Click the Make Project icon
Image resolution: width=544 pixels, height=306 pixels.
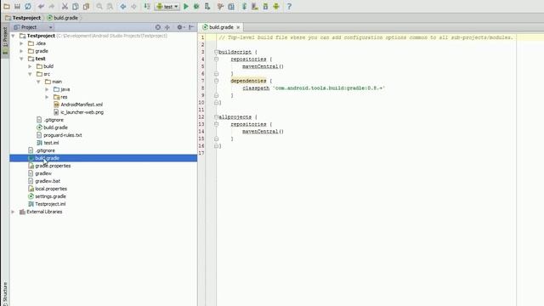(x=147, y=6)
